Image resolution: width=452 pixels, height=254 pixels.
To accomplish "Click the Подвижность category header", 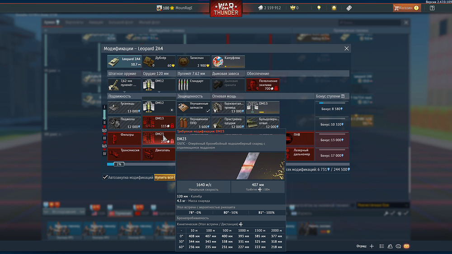I will [x=120, y=96].
